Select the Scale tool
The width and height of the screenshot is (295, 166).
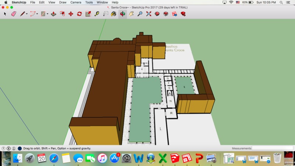tap(88, 14)
